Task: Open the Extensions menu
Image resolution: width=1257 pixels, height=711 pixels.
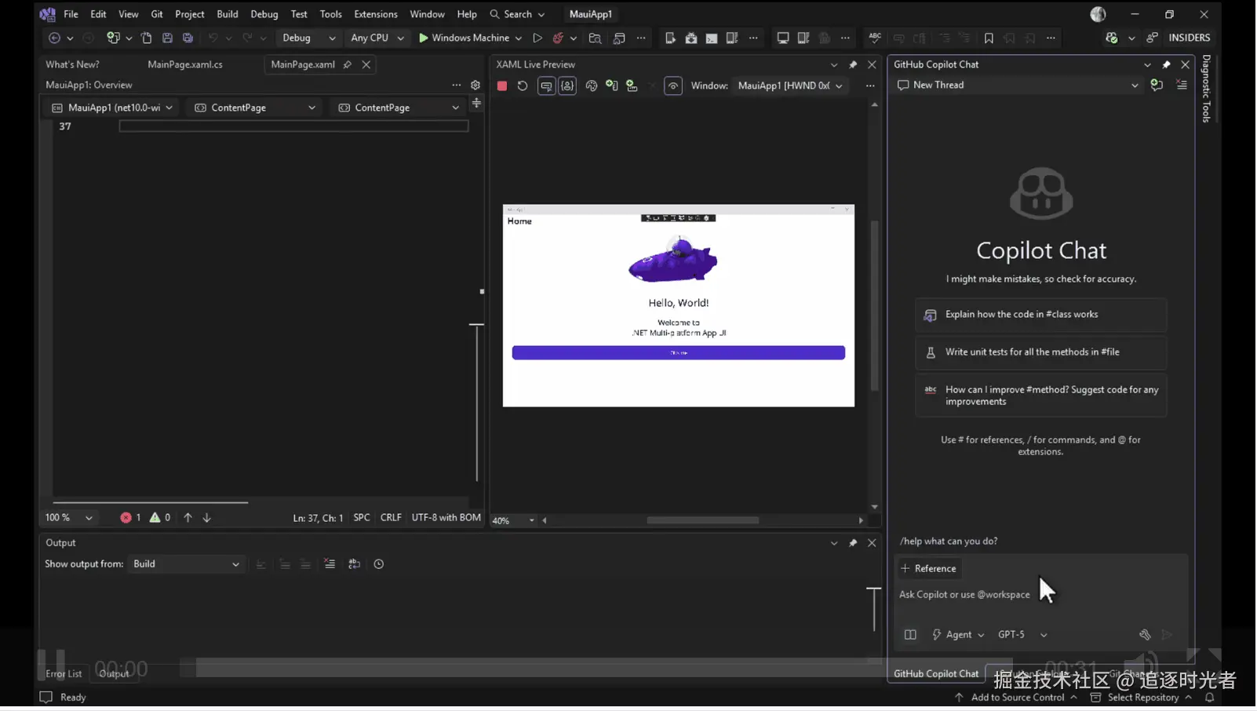Action: (376, 14)
